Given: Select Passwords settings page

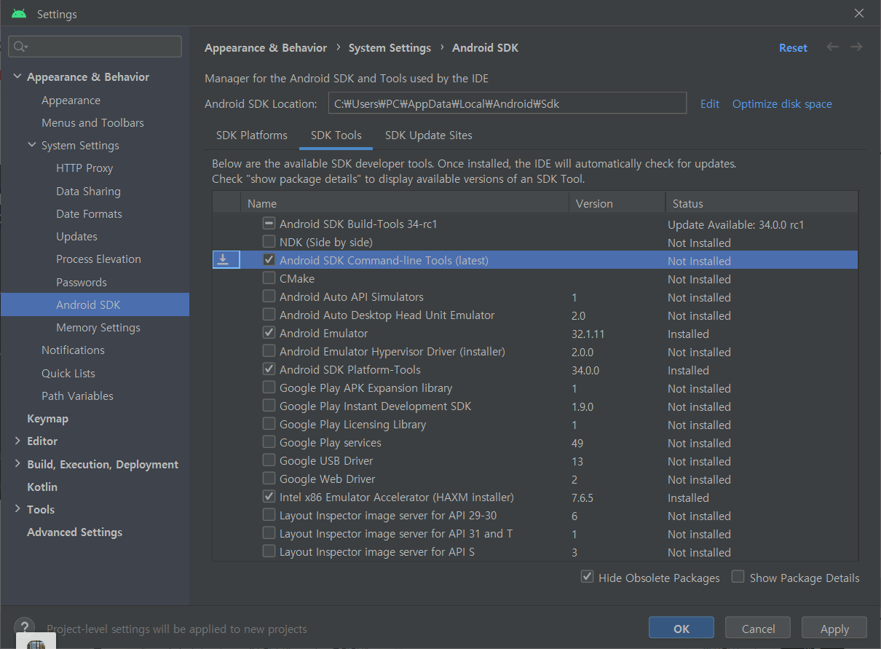Looking at the screenshot, I should (82, 282).
